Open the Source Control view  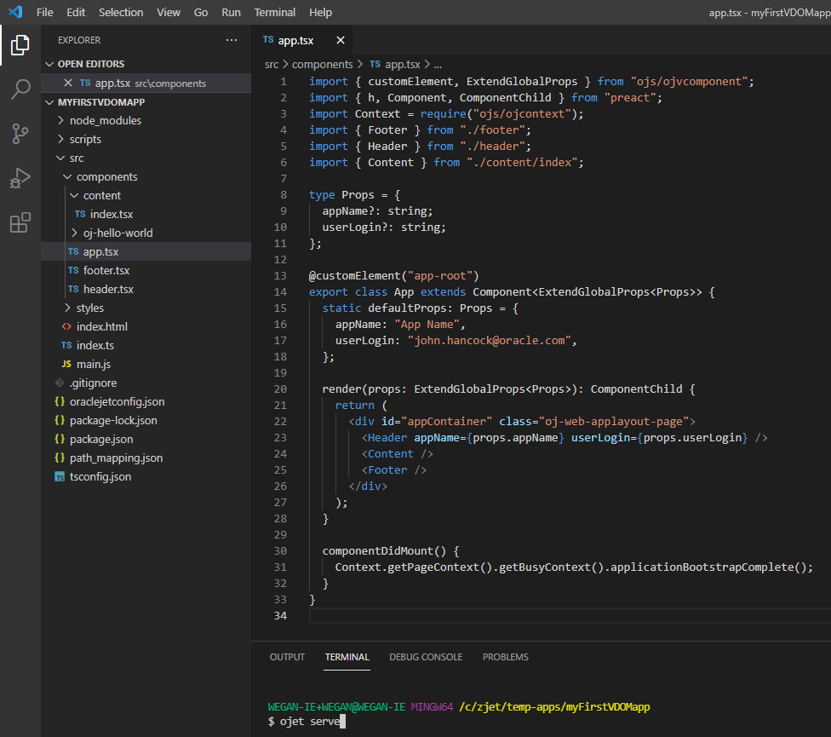[x=20, y=134]
